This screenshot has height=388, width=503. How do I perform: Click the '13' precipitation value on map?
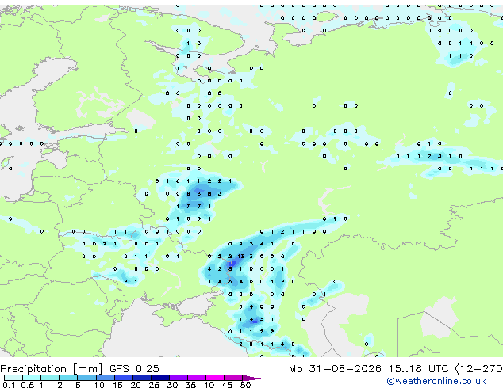[x=240, y=256]
